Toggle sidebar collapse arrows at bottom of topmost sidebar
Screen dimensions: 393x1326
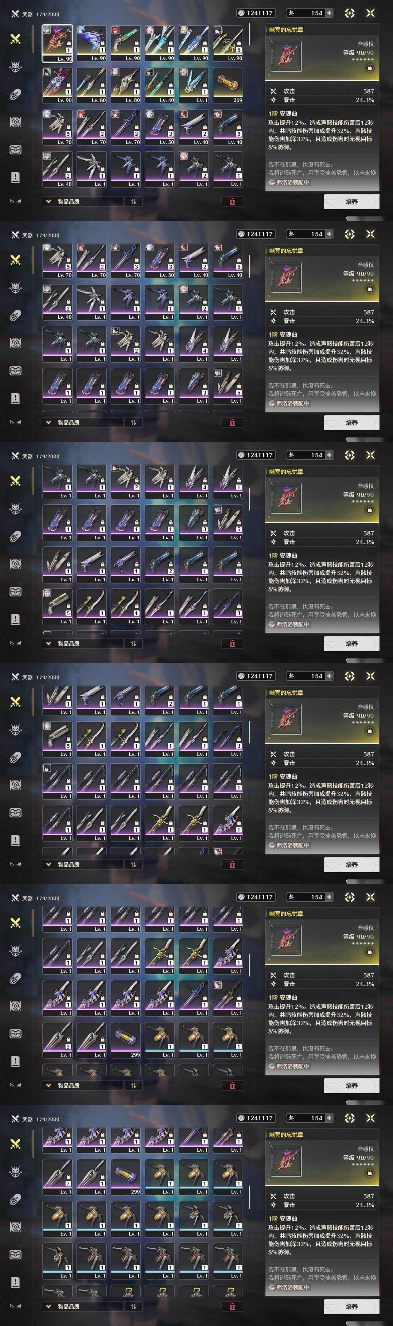click(x=15, y=201)
